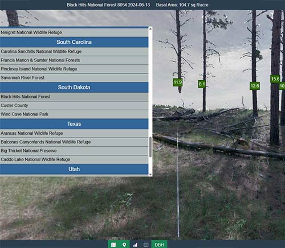Screen dimensions: 285x248
Task: Click the split view columns icon
Action: coord(146,245)
